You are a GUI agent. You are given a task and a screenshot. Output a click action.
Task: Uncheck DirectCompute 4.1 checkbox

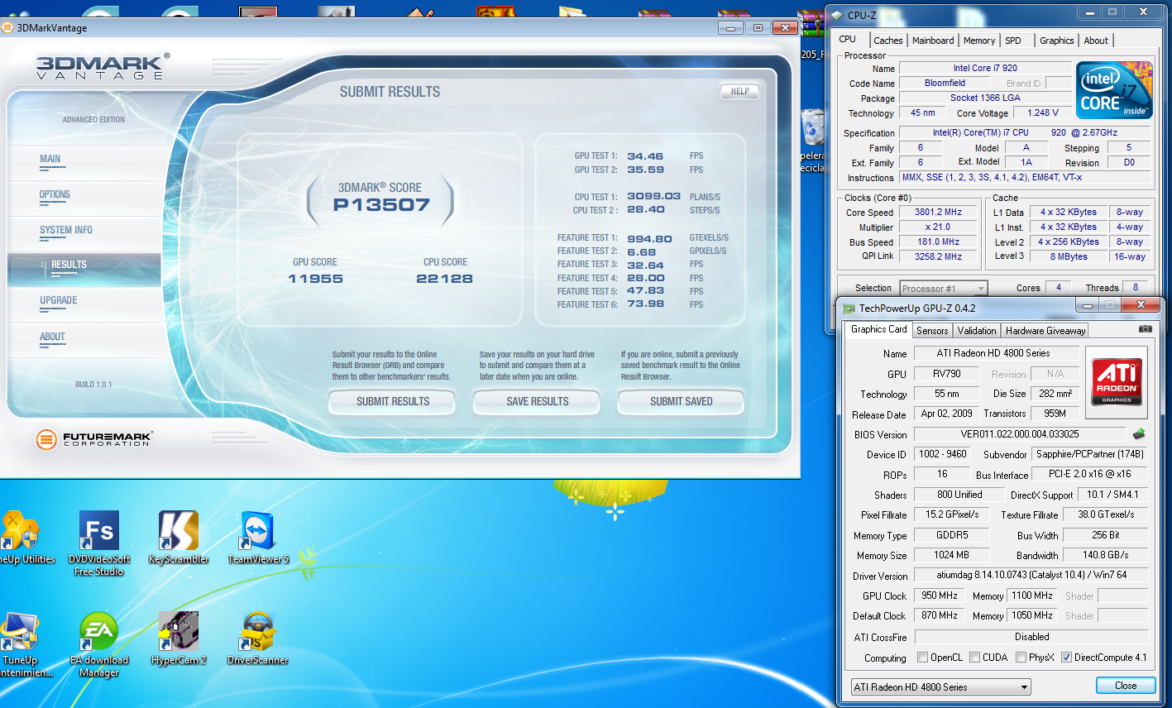1066,658
